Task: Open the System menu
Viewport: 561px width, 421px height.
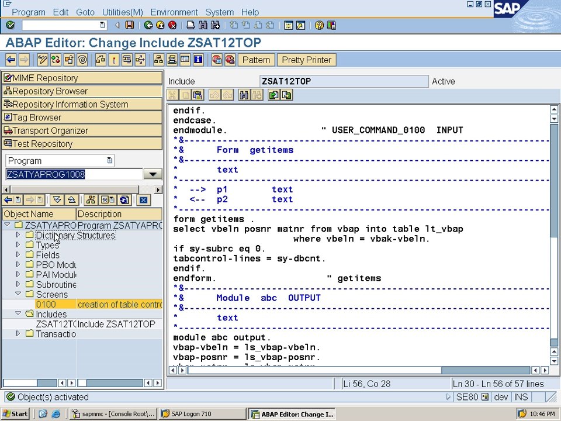Action: tap(219, 12)
